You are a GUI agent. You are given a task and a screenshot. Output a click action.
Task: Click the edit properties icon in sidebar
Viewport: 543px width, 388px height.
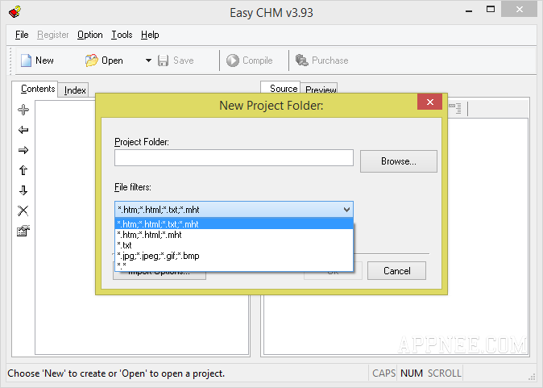[x=23, y=231]
